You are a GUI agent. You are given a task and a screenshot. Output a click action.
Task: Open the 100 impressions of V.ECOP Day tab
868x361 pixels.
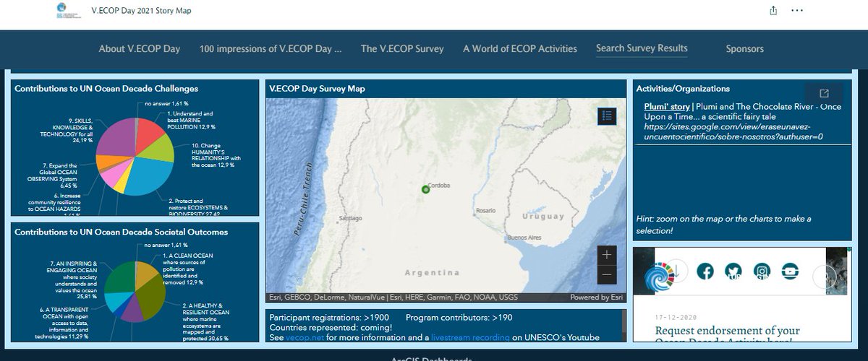(271, 48)
